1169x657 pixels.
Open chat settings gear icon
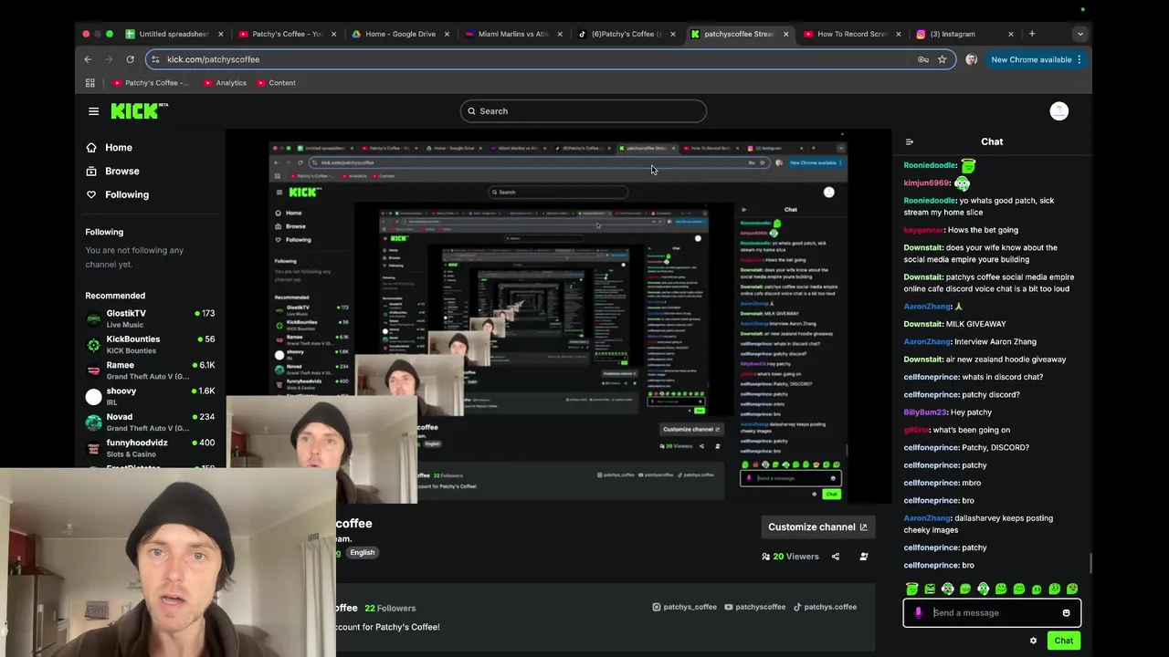pyautogui.click(x=1033, y=641)
